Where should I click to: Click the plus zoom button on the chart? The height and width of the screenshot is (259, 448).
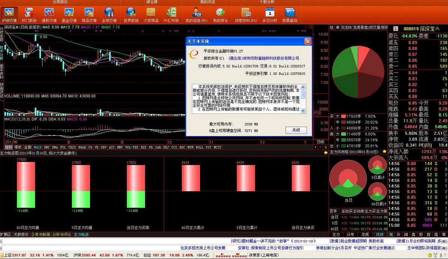click(316, 147)
